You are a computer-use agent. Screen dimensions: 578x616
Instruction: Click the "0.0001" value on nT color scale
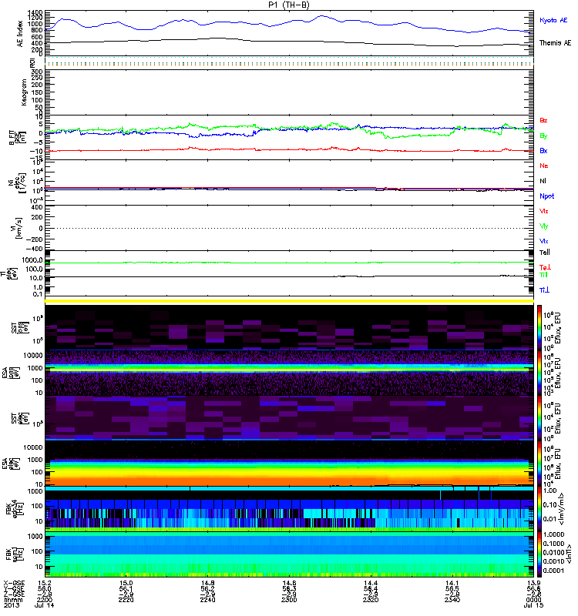pyautogui.click(x=553, y=571)
